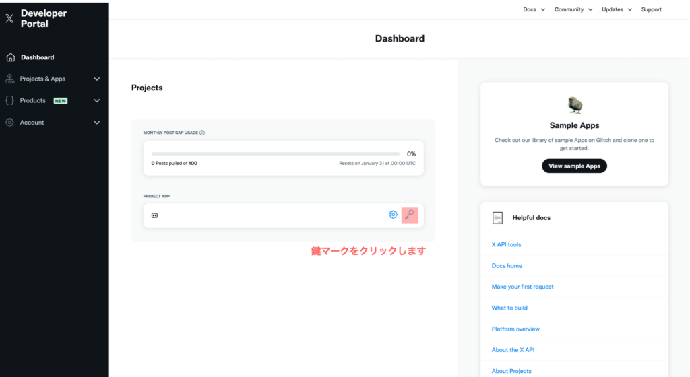Open the Updates dropdown in top navigation
Image resolution: width=690 pixels, height=377 pixels.
coord(617,9)
